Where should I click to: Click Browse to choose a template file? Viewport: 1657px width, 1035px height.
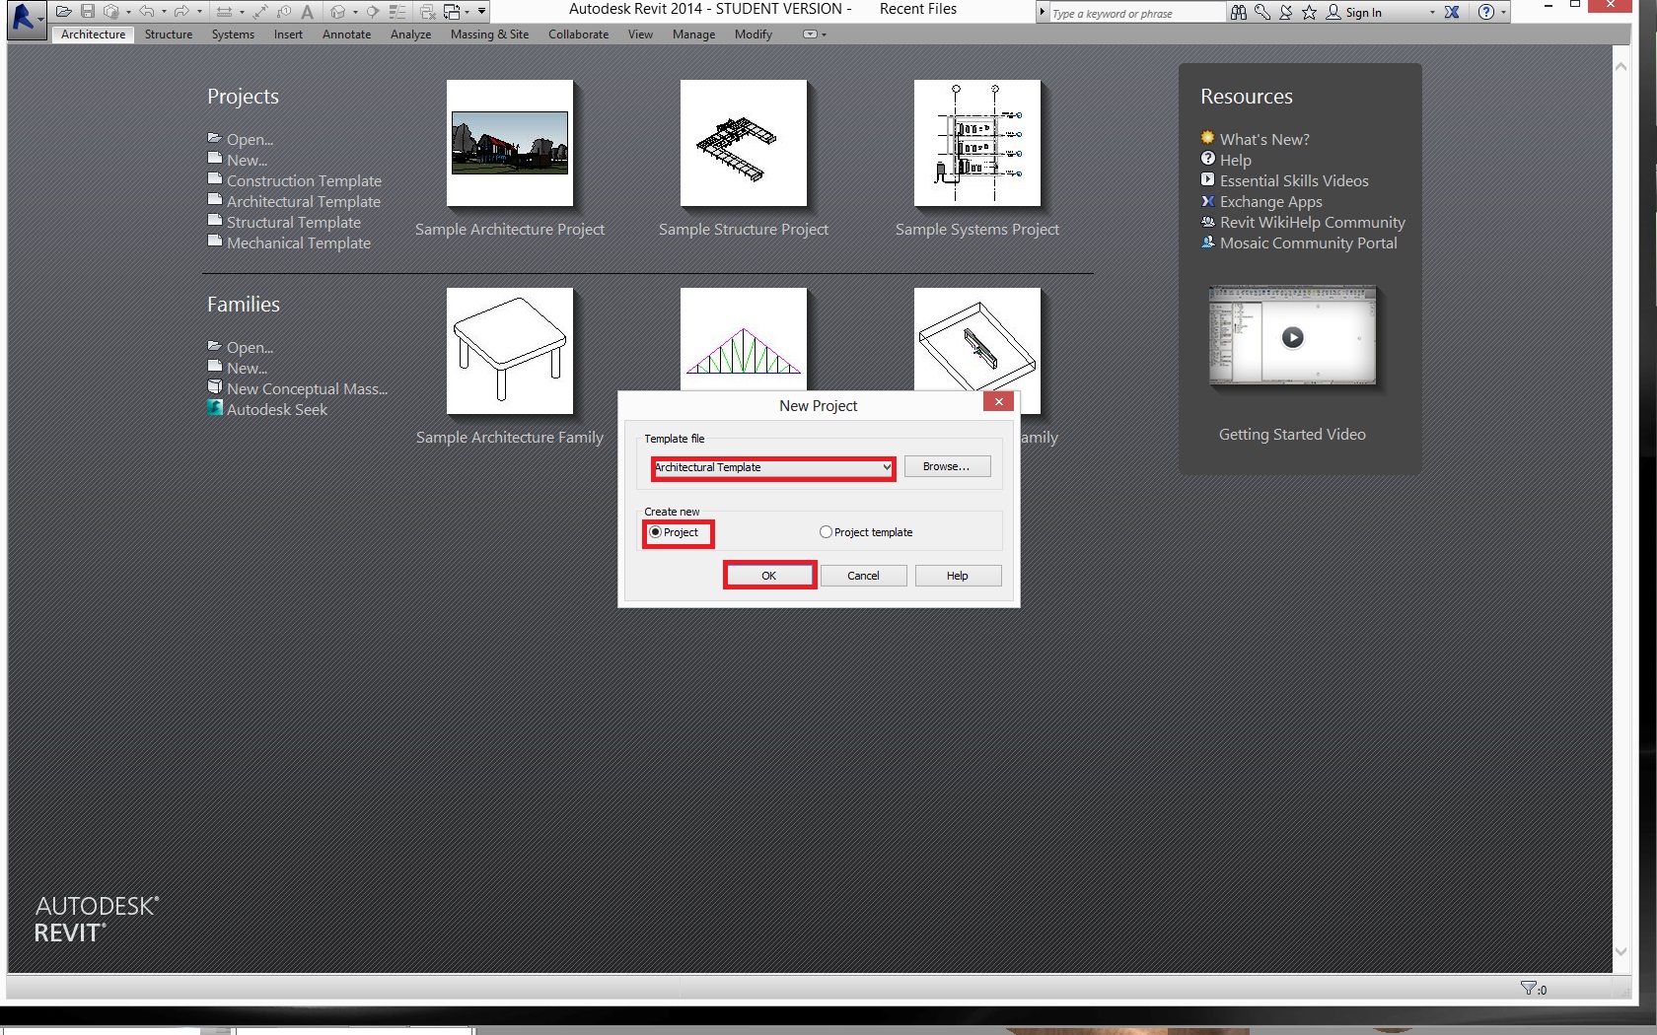[945, 466]
